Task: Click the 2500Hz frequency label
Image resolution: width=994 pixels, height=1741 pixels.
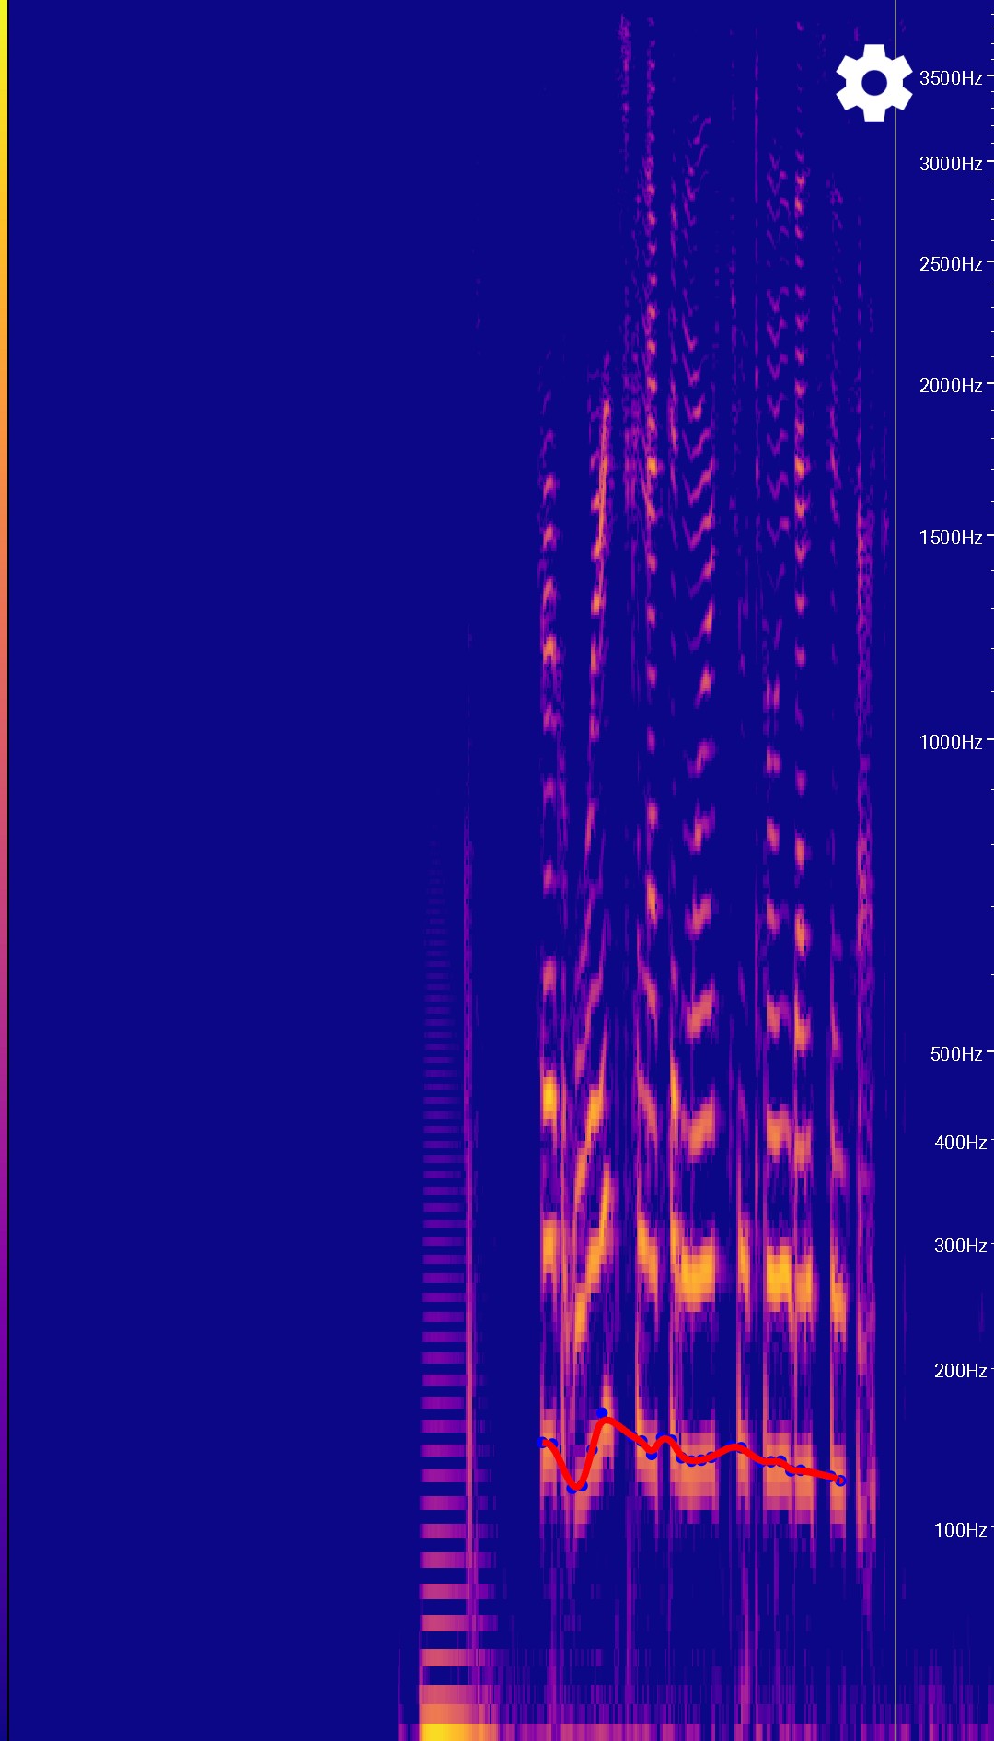Action: [x=951, y=264]
